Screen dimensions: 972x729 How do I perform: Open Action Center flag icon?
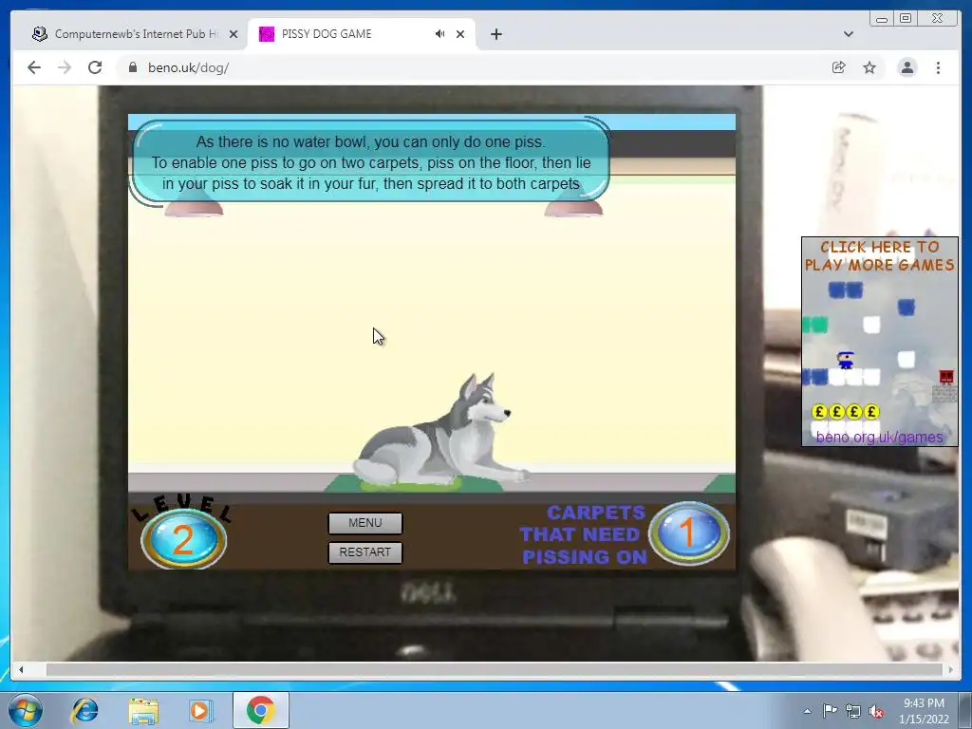(830, 711)
